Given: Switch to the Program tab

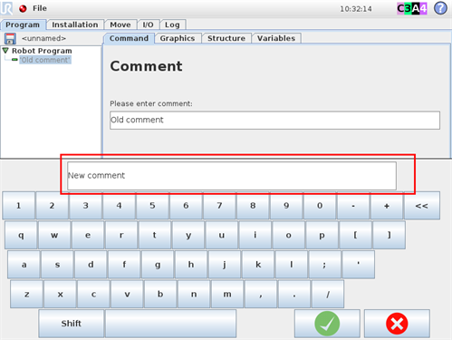Looking at the screenshot, I should [23, 24].
